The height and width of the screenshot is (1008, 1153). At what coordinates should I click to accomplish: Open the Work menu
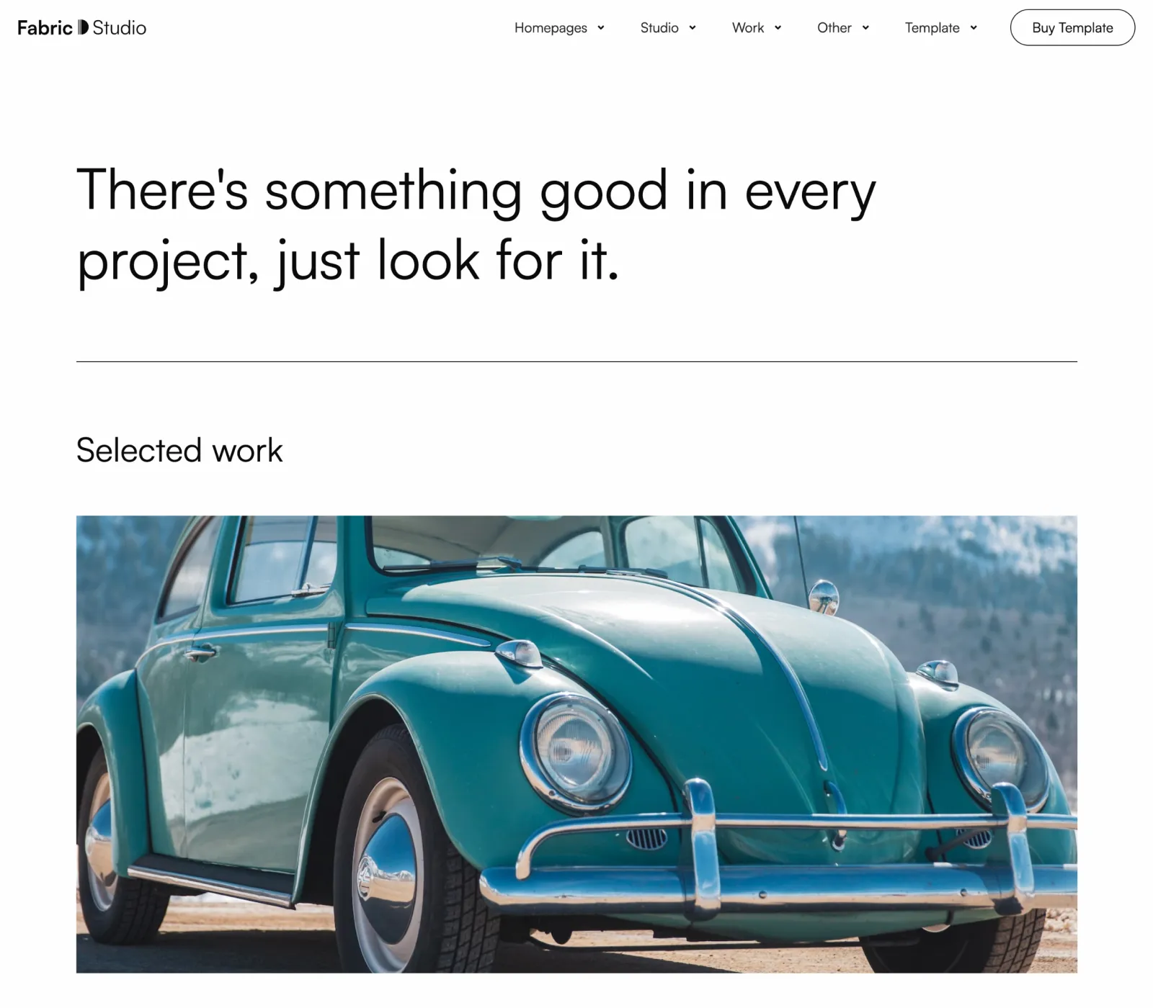point(748,27)
